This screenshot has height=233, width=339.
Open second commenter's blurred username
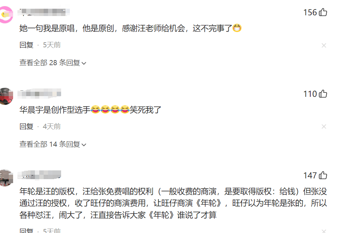39,94
